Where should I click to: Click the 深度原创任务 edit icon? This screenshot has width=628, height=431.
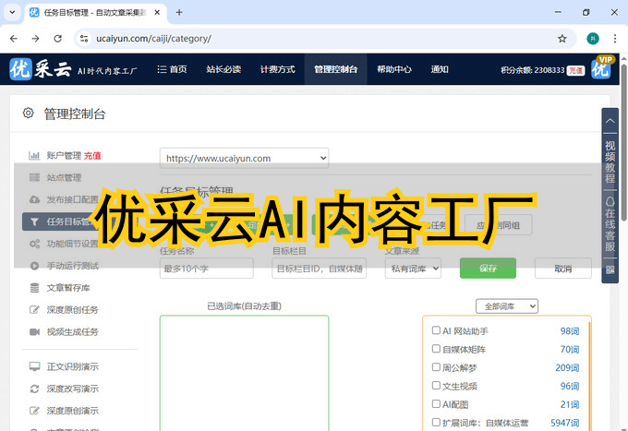coord(34,310)
